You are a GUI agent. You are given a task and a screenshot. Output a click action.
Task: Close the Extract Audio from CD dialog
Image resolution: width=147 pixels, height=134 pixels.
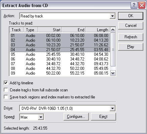coord(142,5)
